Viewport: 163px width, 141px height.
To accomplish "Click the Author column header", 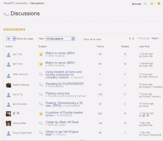I will pos(9,46).
